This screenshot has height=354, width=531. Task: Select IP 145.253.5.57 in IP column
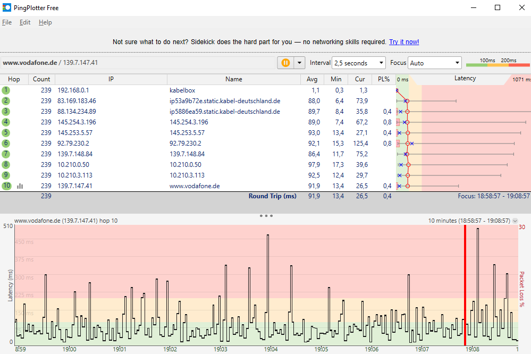[75, 133]
